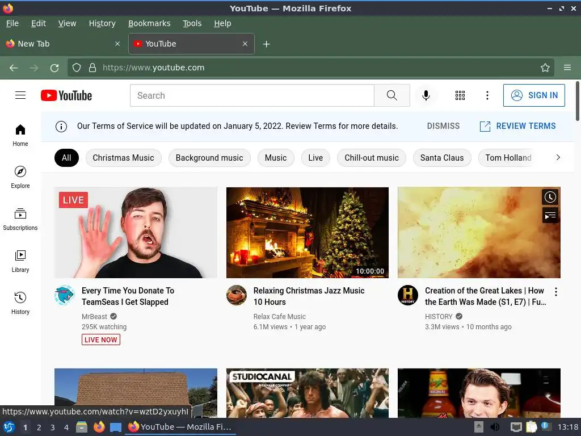Open YouTube settings three-dot menu
This screenshot has height=436, width=581.
[487, 95]
